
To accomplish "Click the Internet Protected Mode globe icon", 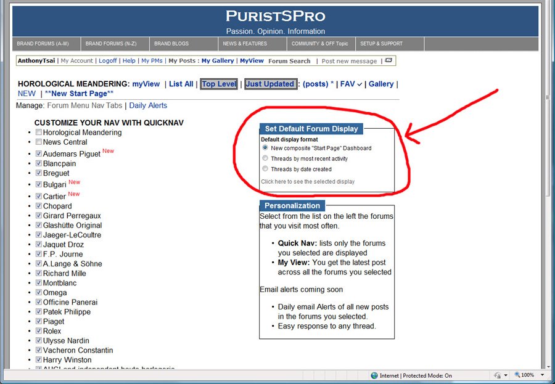I will coord(374,375).
